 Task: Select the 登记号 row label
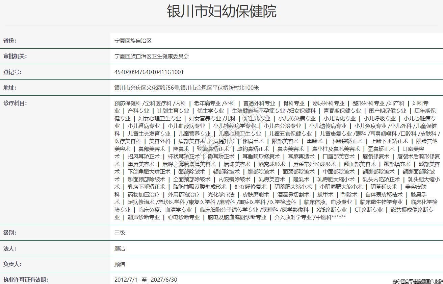pyautogui.click(x=12, y=72)
